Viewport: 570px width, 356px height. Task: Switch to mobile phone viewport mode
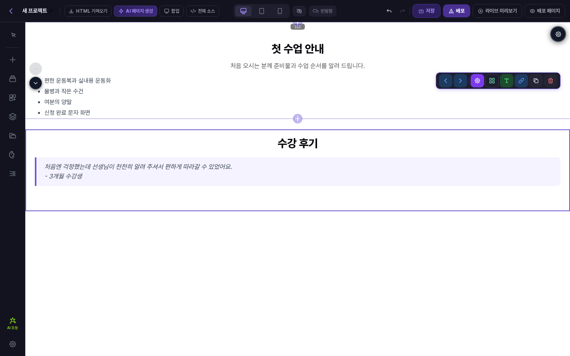[280, 11]
